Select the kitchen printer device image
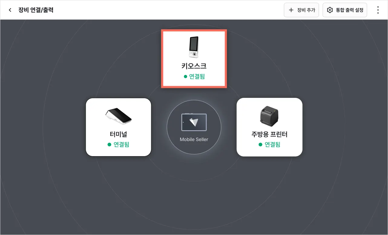 point(269,116)
